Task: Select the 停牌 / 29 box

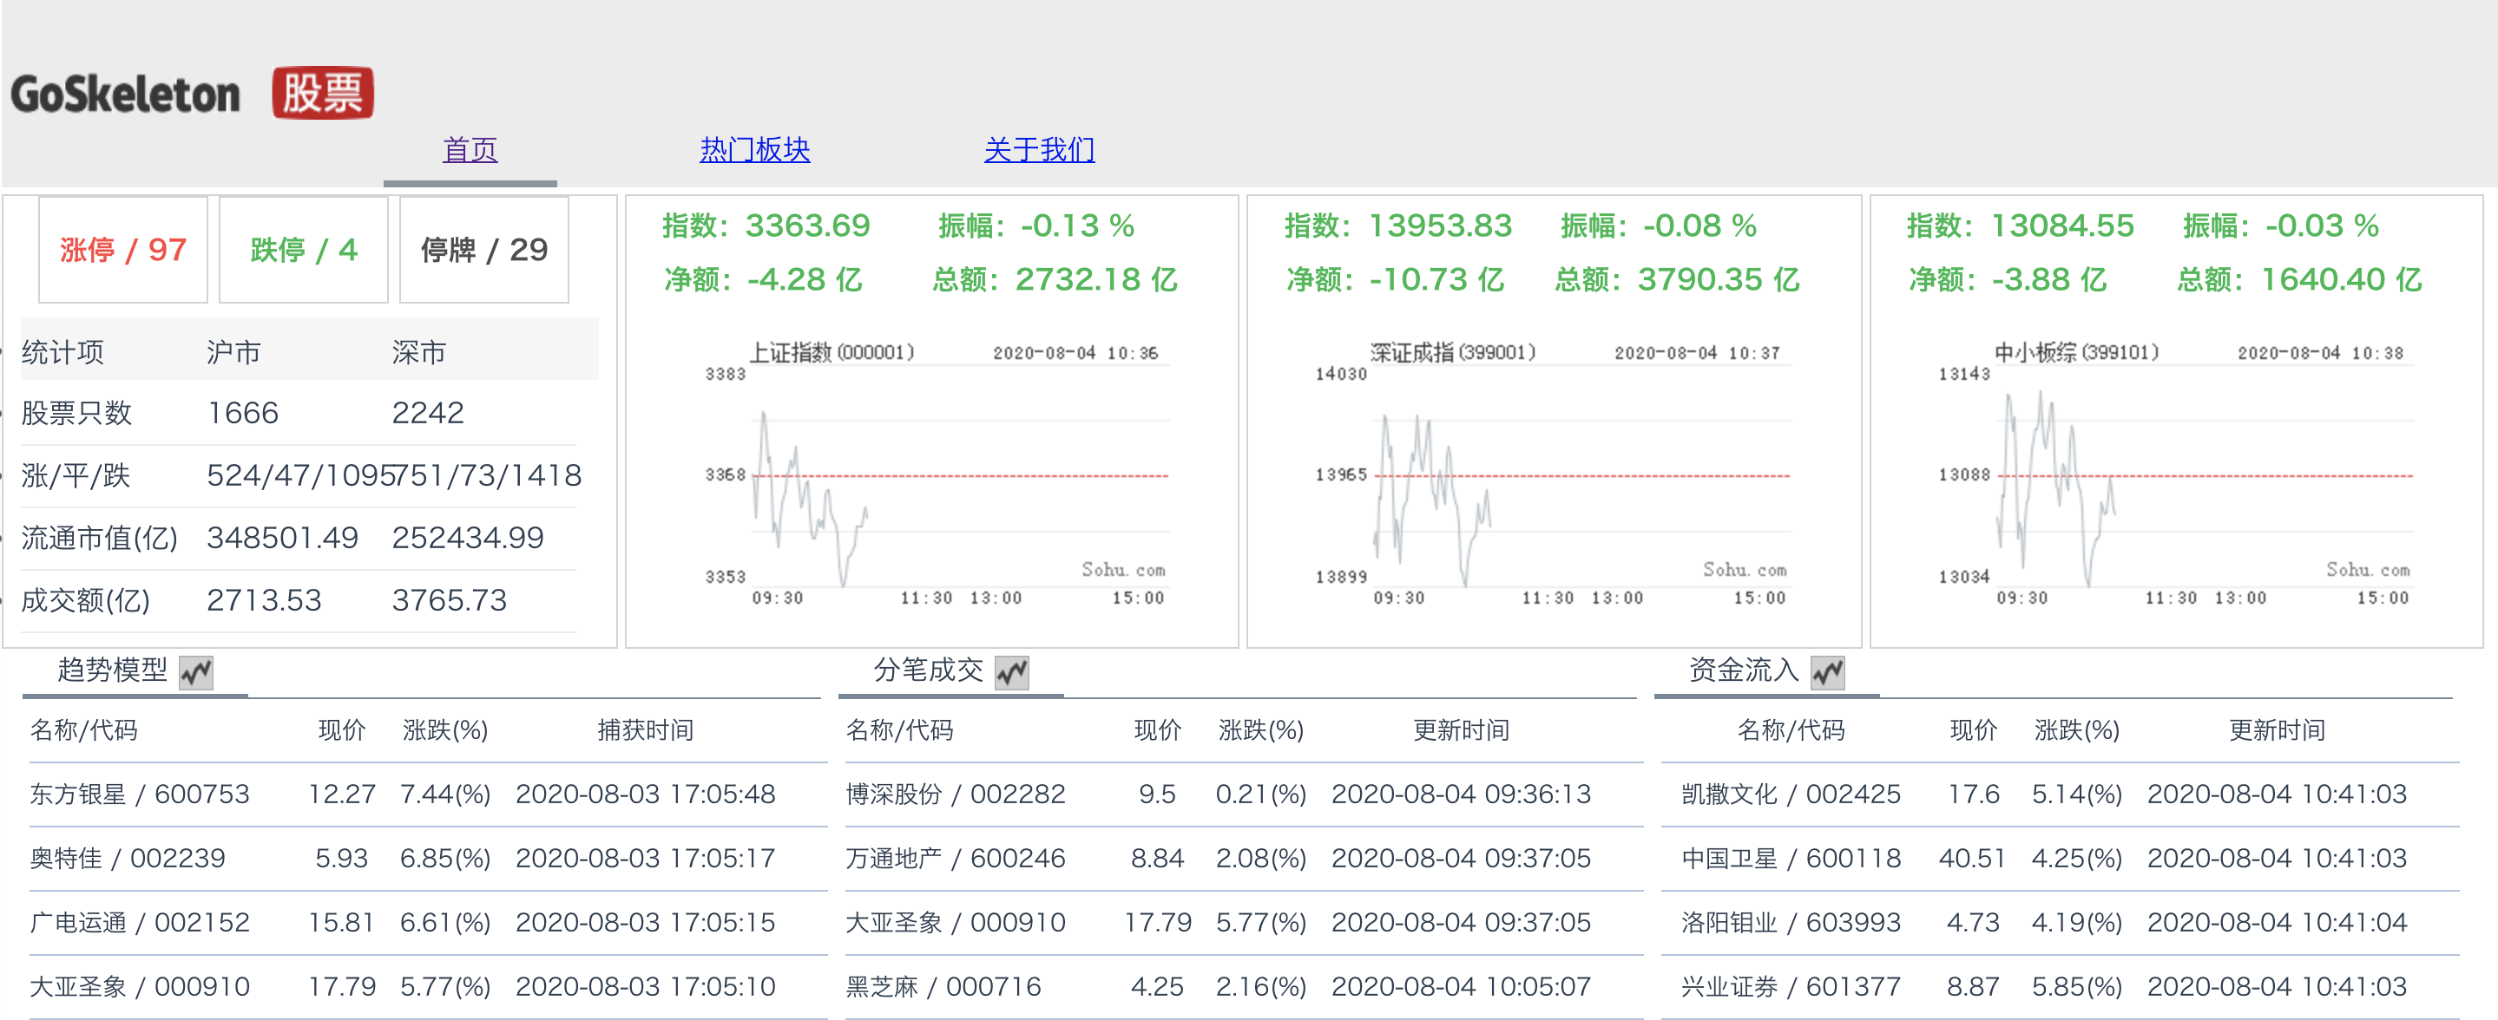Action: click(484, 250)
